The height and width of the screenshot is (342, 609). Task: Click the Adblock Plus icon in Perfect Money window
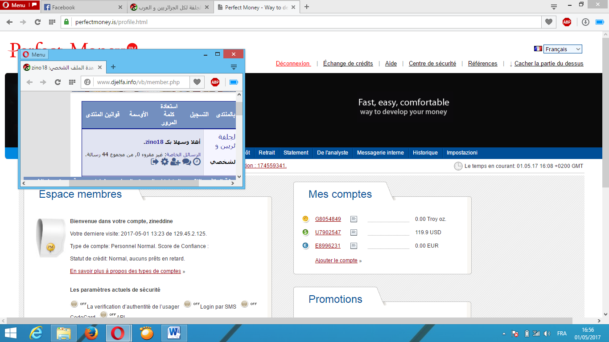tap(567, 22)
